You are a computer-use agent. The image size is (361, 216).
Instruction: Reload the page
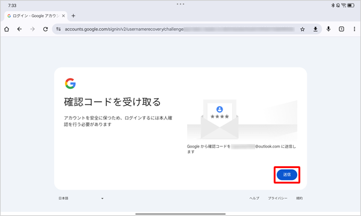click(45, 29)
